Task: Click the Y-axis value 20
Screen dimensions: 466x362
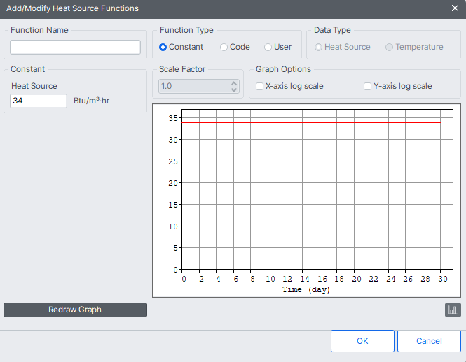Action: 173,183
